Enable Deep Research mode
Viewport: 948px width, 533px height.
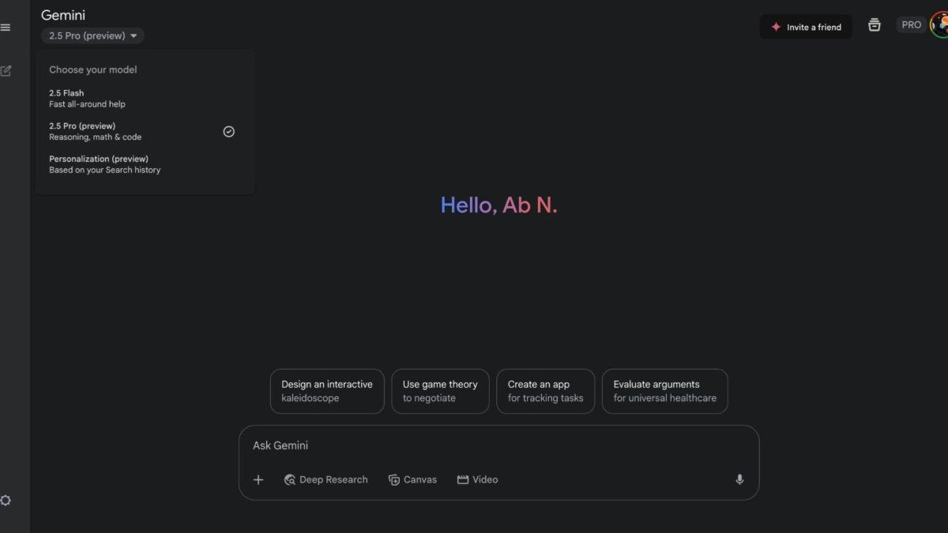(325, 479)
